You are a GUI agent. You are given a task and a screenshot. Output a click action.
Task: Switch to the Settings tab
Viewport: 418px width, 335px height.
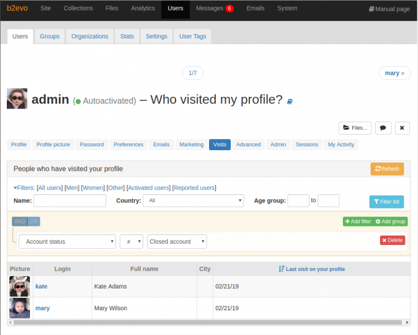[156, 36]
